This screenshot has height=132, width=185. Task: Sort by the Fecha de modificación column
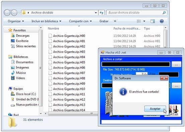[x=127, y=28]
